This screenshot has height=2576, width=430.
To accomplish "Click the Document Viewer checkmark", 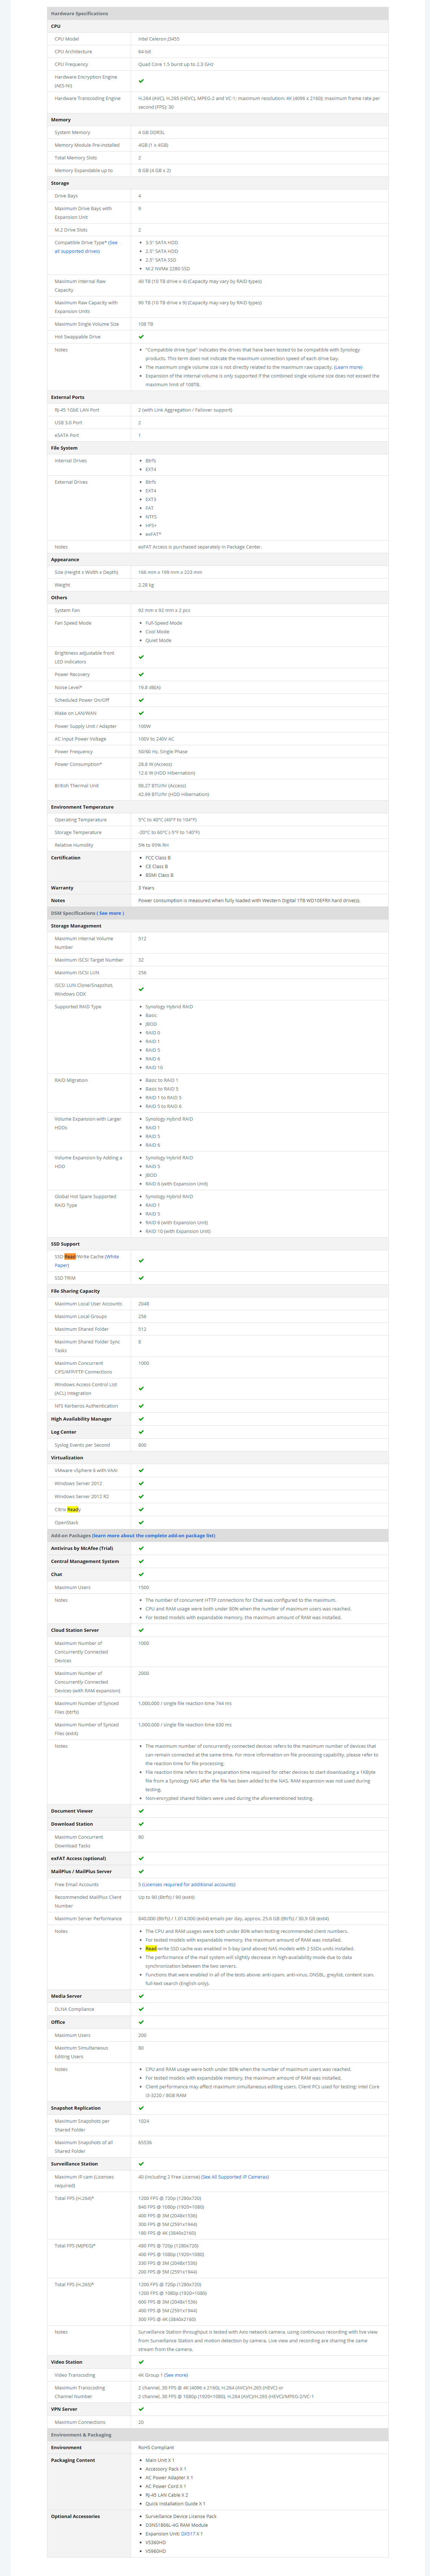I will [141, 1811].
